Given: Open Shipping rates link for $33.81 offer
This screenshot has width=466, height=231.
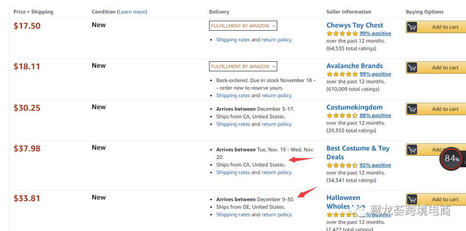Looking at the screenshot, I should tap(233, 215).
